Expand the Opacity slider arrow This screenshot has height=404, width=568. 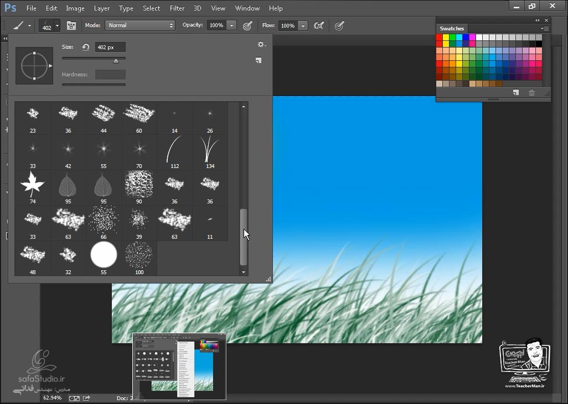[231, 25]
